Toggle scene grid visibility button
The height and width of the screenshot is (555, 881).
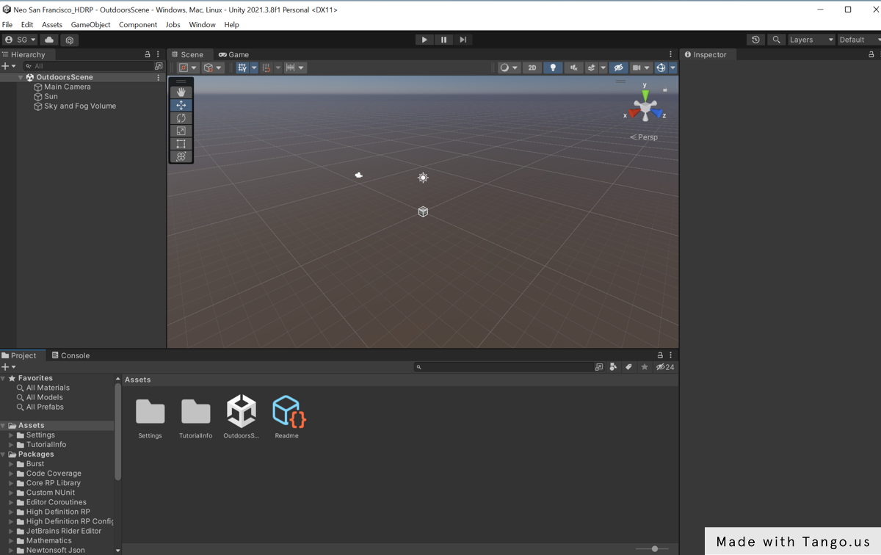(x=242, y=68)
